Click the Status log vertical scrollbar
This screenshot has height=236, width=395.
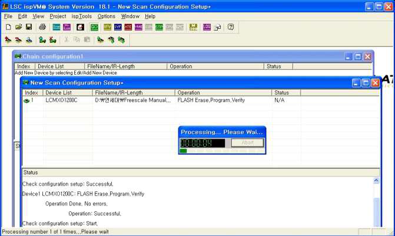point(377,203)
